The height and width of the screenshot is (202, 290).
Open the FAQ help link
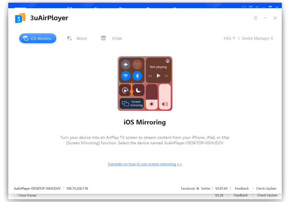229,38
